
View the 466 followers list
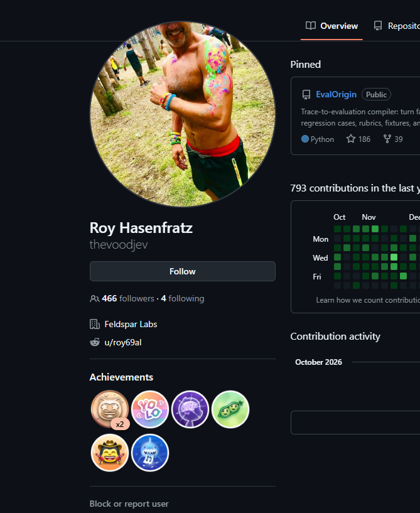click(x=128, y=298)
